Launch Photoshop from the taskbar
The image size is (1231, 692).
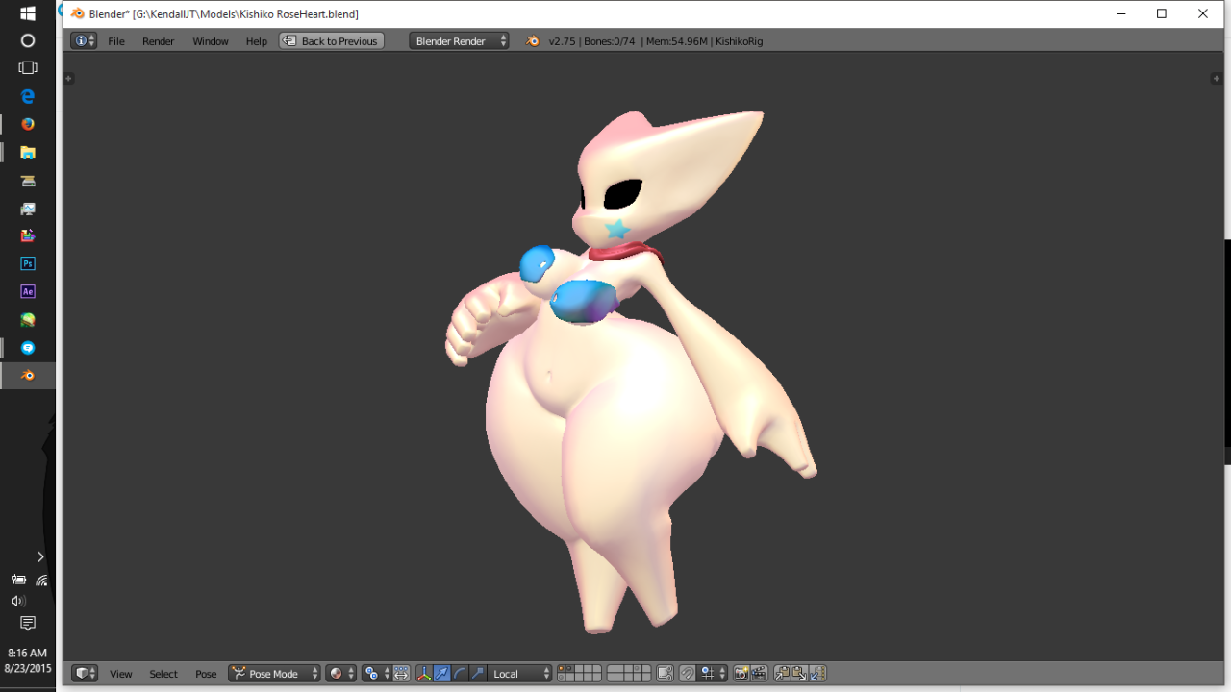point(28,263)
